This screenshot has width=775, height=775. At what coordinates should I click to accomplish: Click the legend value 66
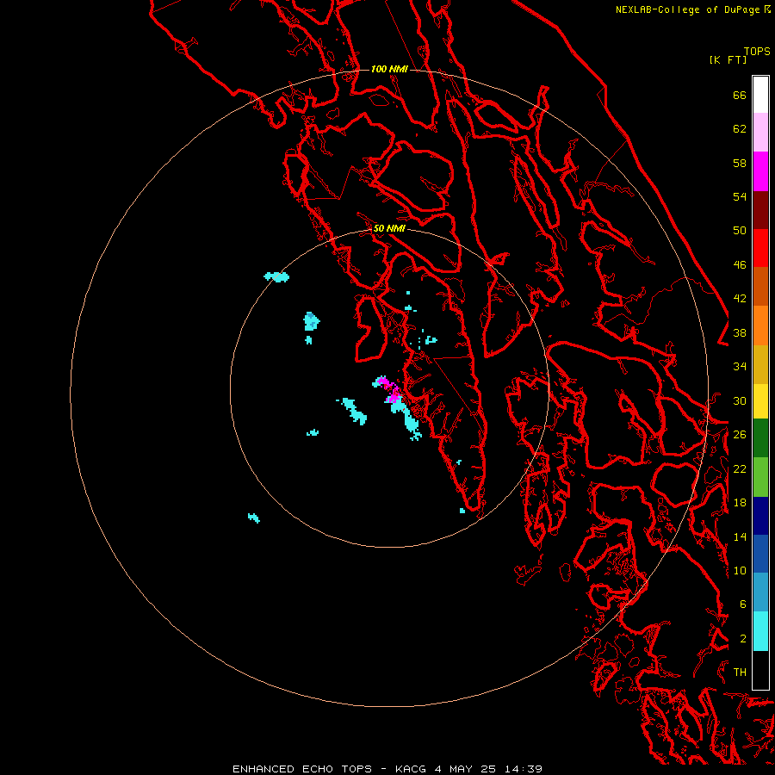point(740,96)
